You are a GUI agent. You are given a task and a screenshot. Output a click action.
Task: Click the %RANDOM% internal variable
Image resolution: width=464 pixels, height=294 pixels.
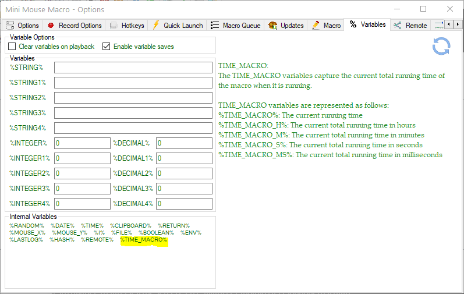tap(27, 226)
